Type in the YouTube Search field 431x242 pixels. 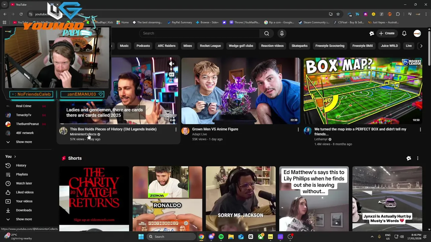tap(199, 33)
